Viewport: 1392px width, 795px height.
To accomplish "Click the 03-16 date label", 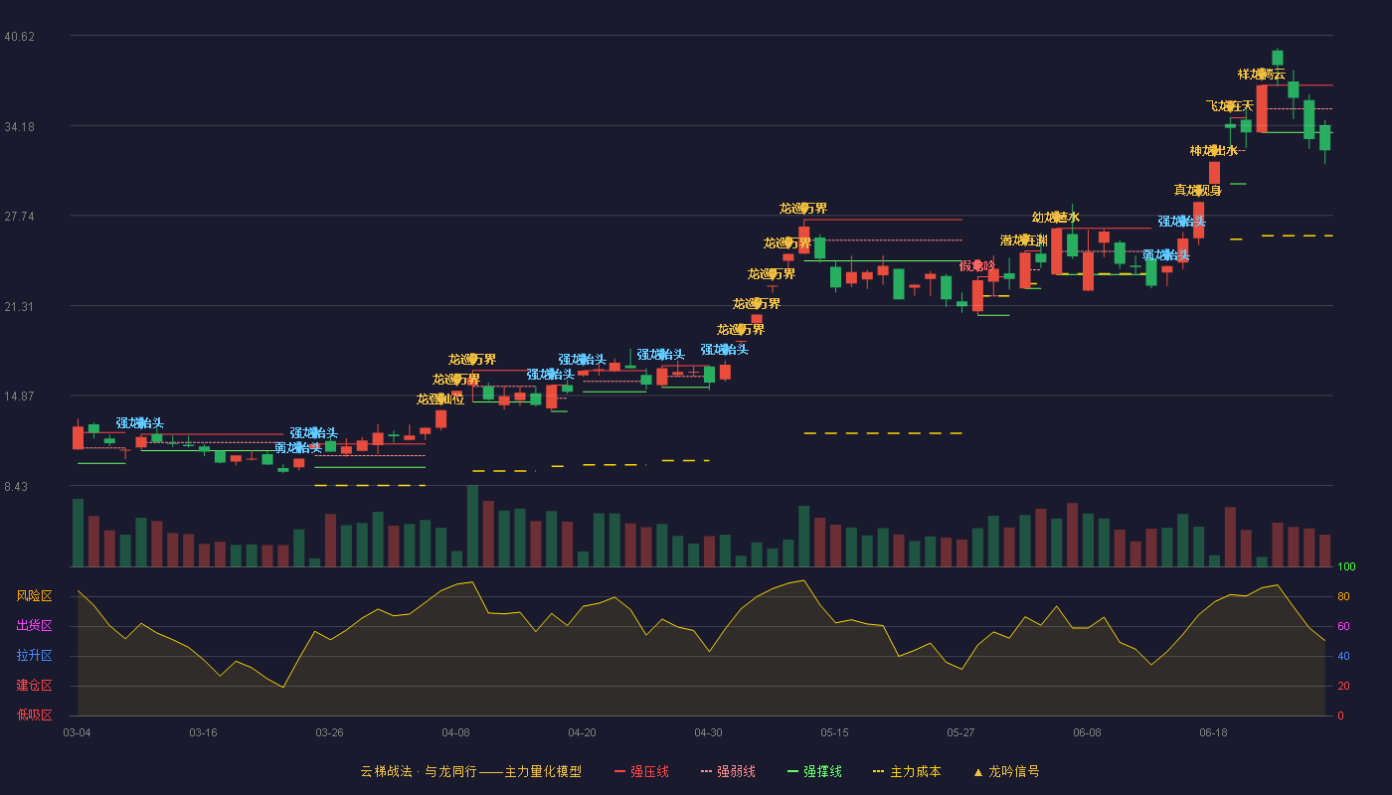I will coord(203,732).
